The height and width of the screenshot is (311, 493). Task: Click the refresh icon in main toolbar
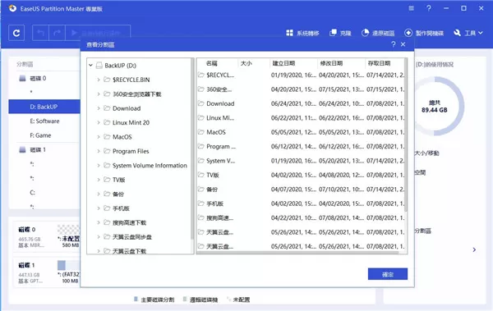[16, 33]
